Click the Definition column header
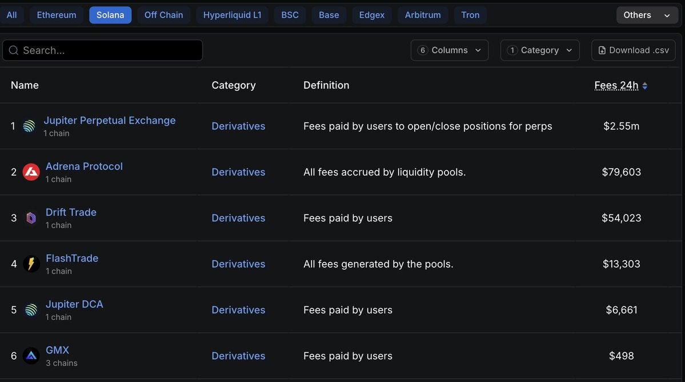This screenshot has width=685, height=382. 326,85
